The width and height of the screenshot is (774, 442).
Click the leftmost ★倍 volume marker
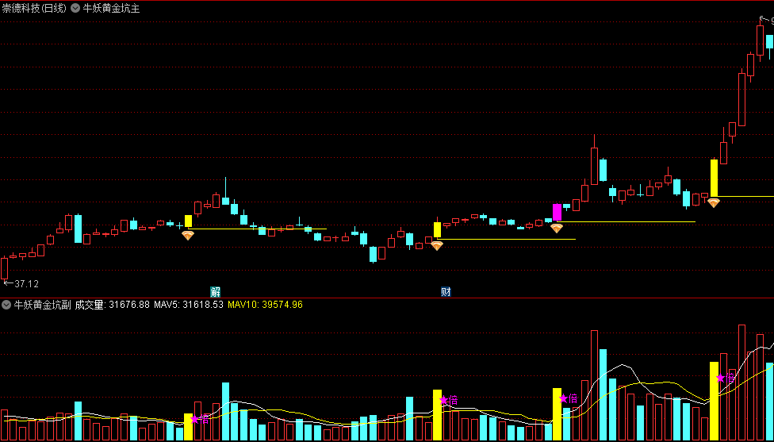click(199, 420)
